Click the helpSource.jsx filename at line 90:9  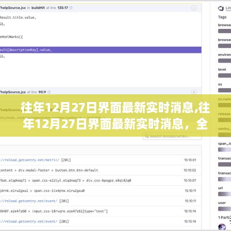[13, 92]
